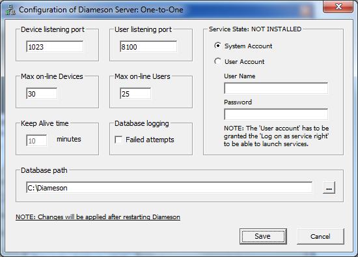The image size is (358, 257).
Task: Click the Diameson app icon in title bar
Action: (10, 10)
